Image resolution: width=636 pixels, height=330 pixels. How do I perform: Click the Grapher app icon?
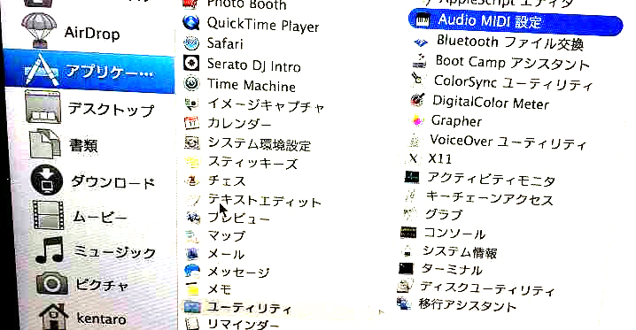pyautogui.click(x=416, y=119)
